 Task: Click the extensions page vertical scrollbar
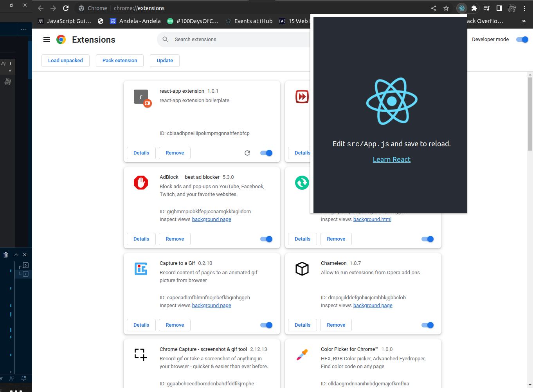[x=530, y=114]
